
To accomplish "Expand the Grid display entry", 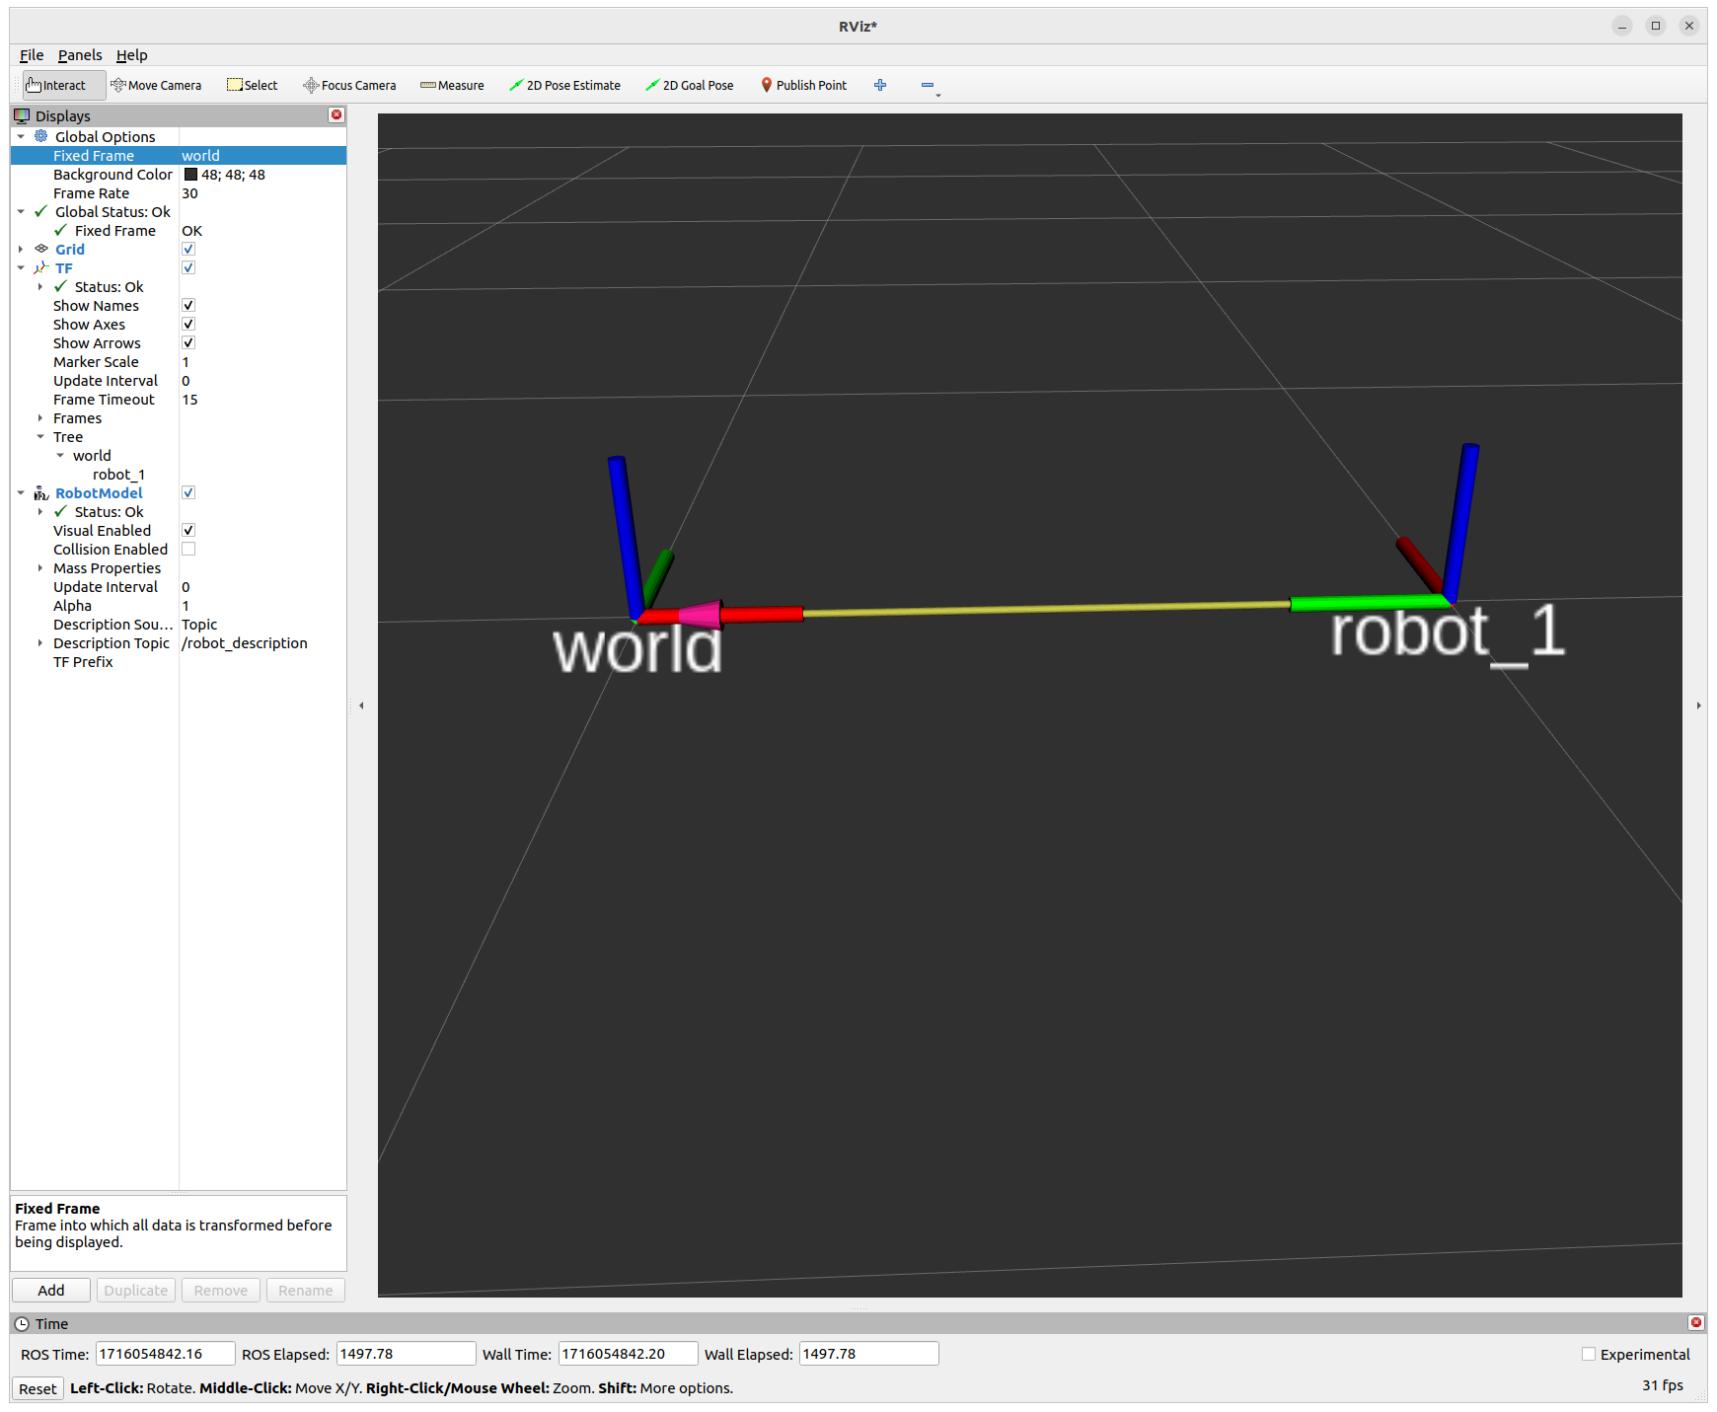I will point(21,249).
